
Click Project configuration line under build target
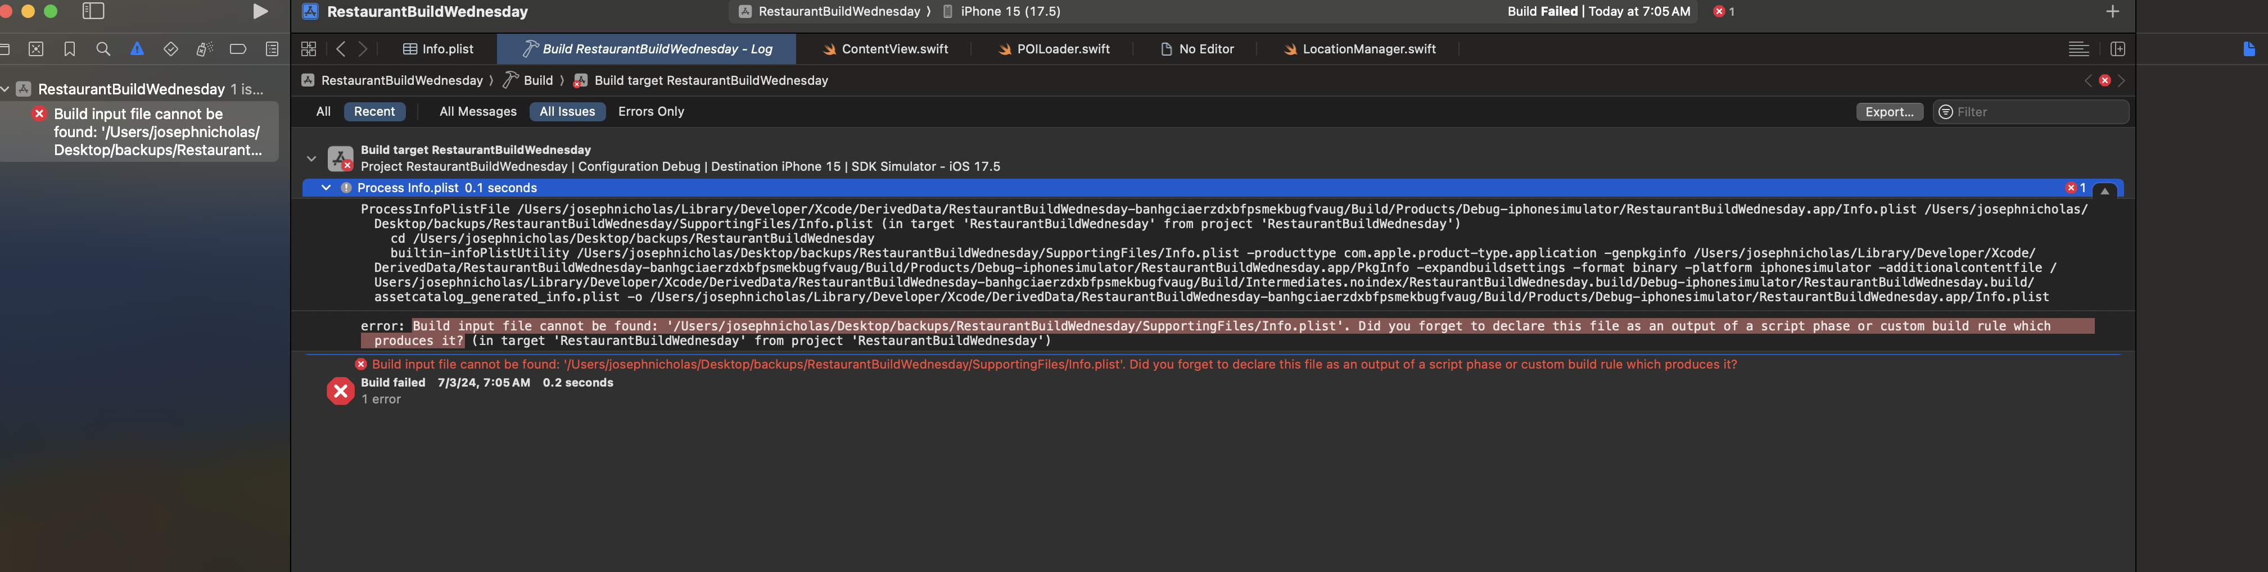[681, 166]
